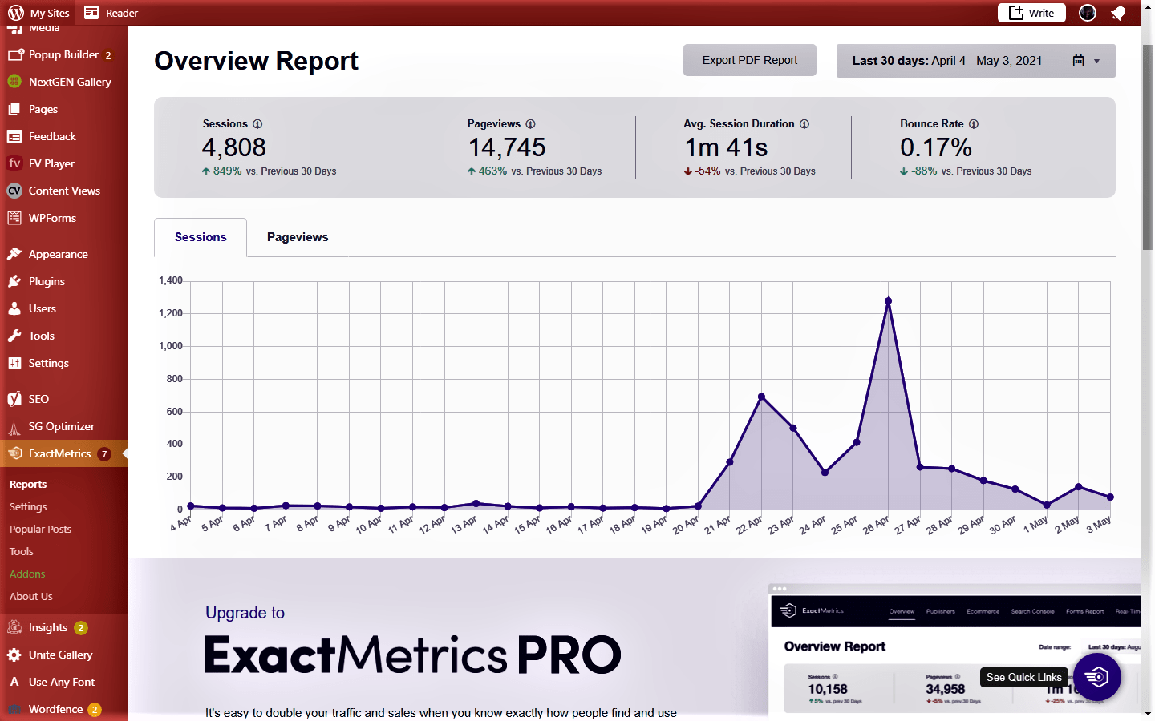Open the Reader icon in top bar

point(91,13)
